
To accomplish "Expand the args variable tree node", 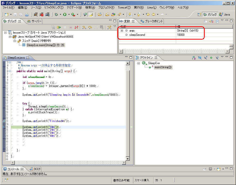I will (122, 31).
